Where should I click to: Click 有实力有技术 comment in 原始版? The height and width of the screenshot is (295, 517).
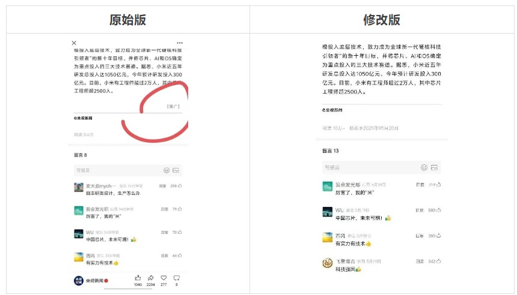tap(102, 263)
